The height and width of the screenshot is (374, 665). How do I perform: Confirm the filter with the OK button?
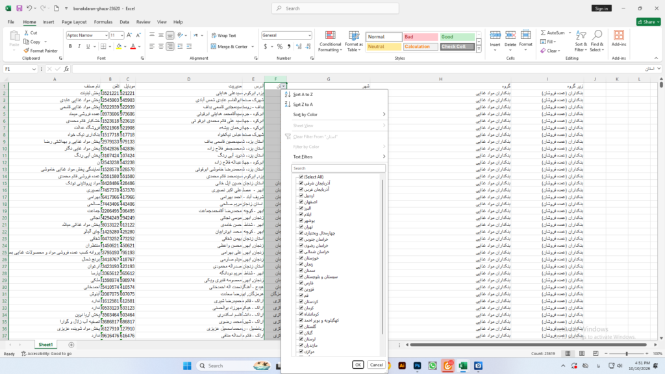358,365
